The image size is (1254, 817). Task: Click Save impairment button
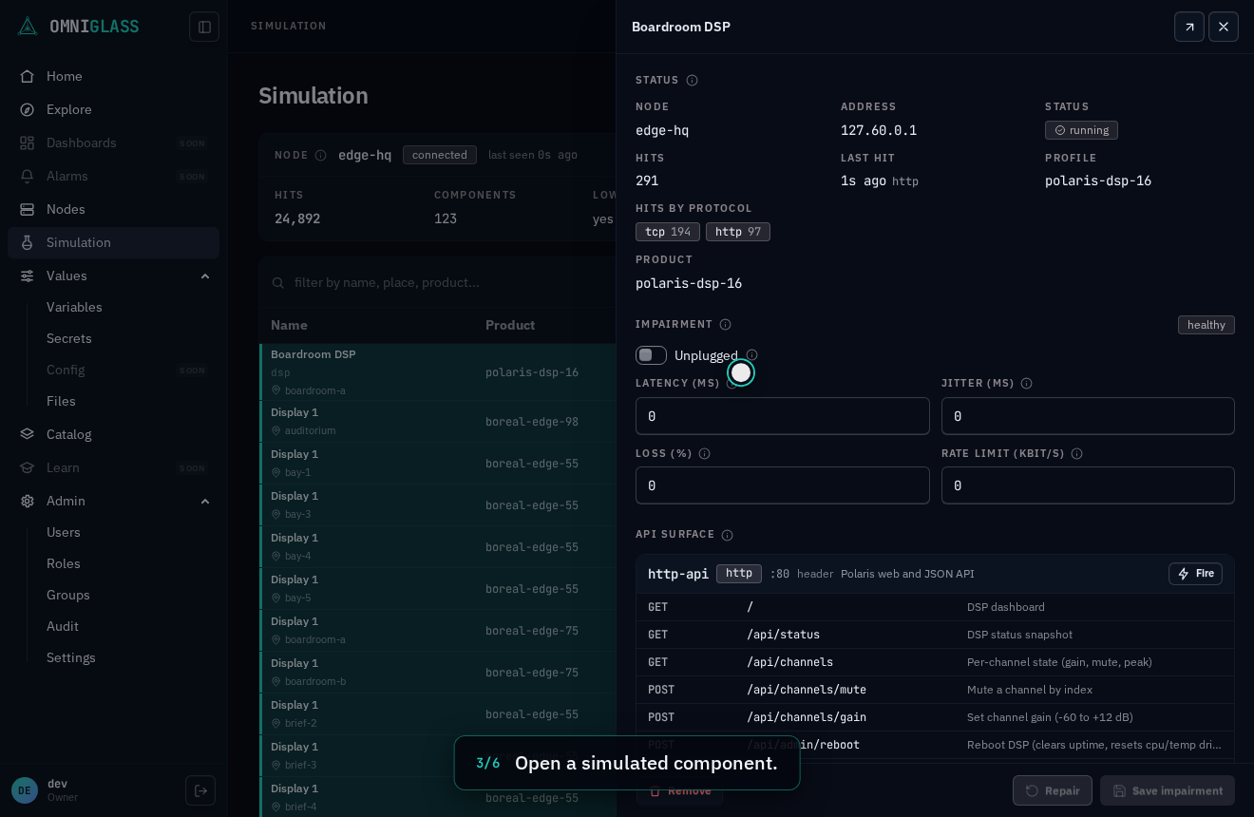point(1168,790)
